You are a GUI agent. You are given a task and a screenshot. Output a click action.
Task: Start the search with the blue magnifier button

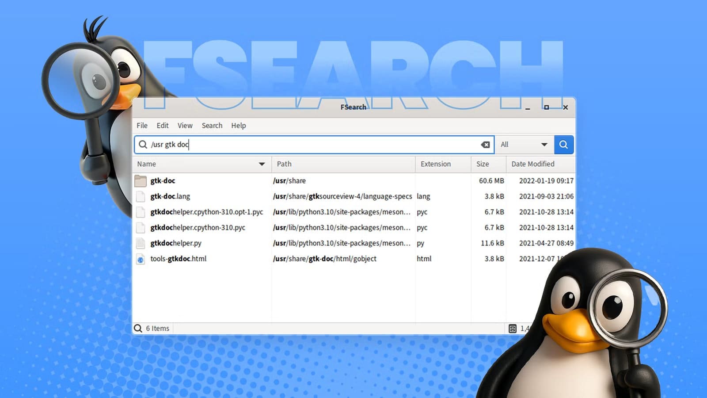(564, 145)
